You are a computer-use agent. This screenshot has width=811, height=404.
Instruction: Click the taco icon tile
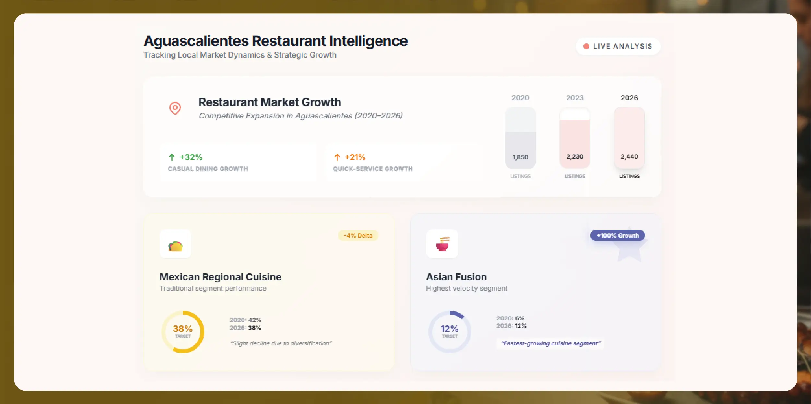175,244
